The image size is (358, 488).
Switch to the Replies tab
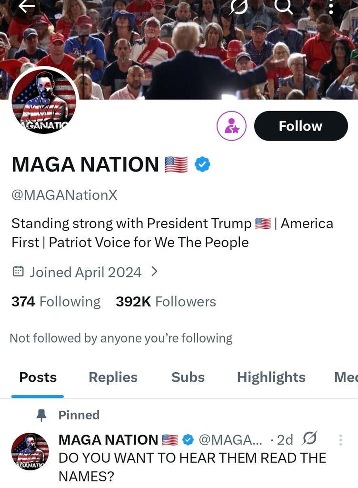(x=112, y=377)
